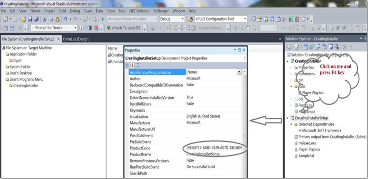Click the Save icon in the toolbar
Screen dimensions: 368x179
tap(30, 19)
